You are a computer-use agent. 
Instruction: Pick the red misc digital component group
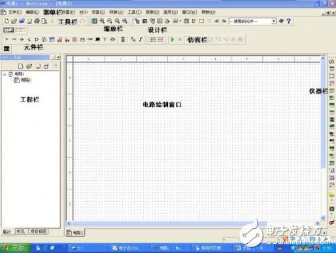coord(59,39)
